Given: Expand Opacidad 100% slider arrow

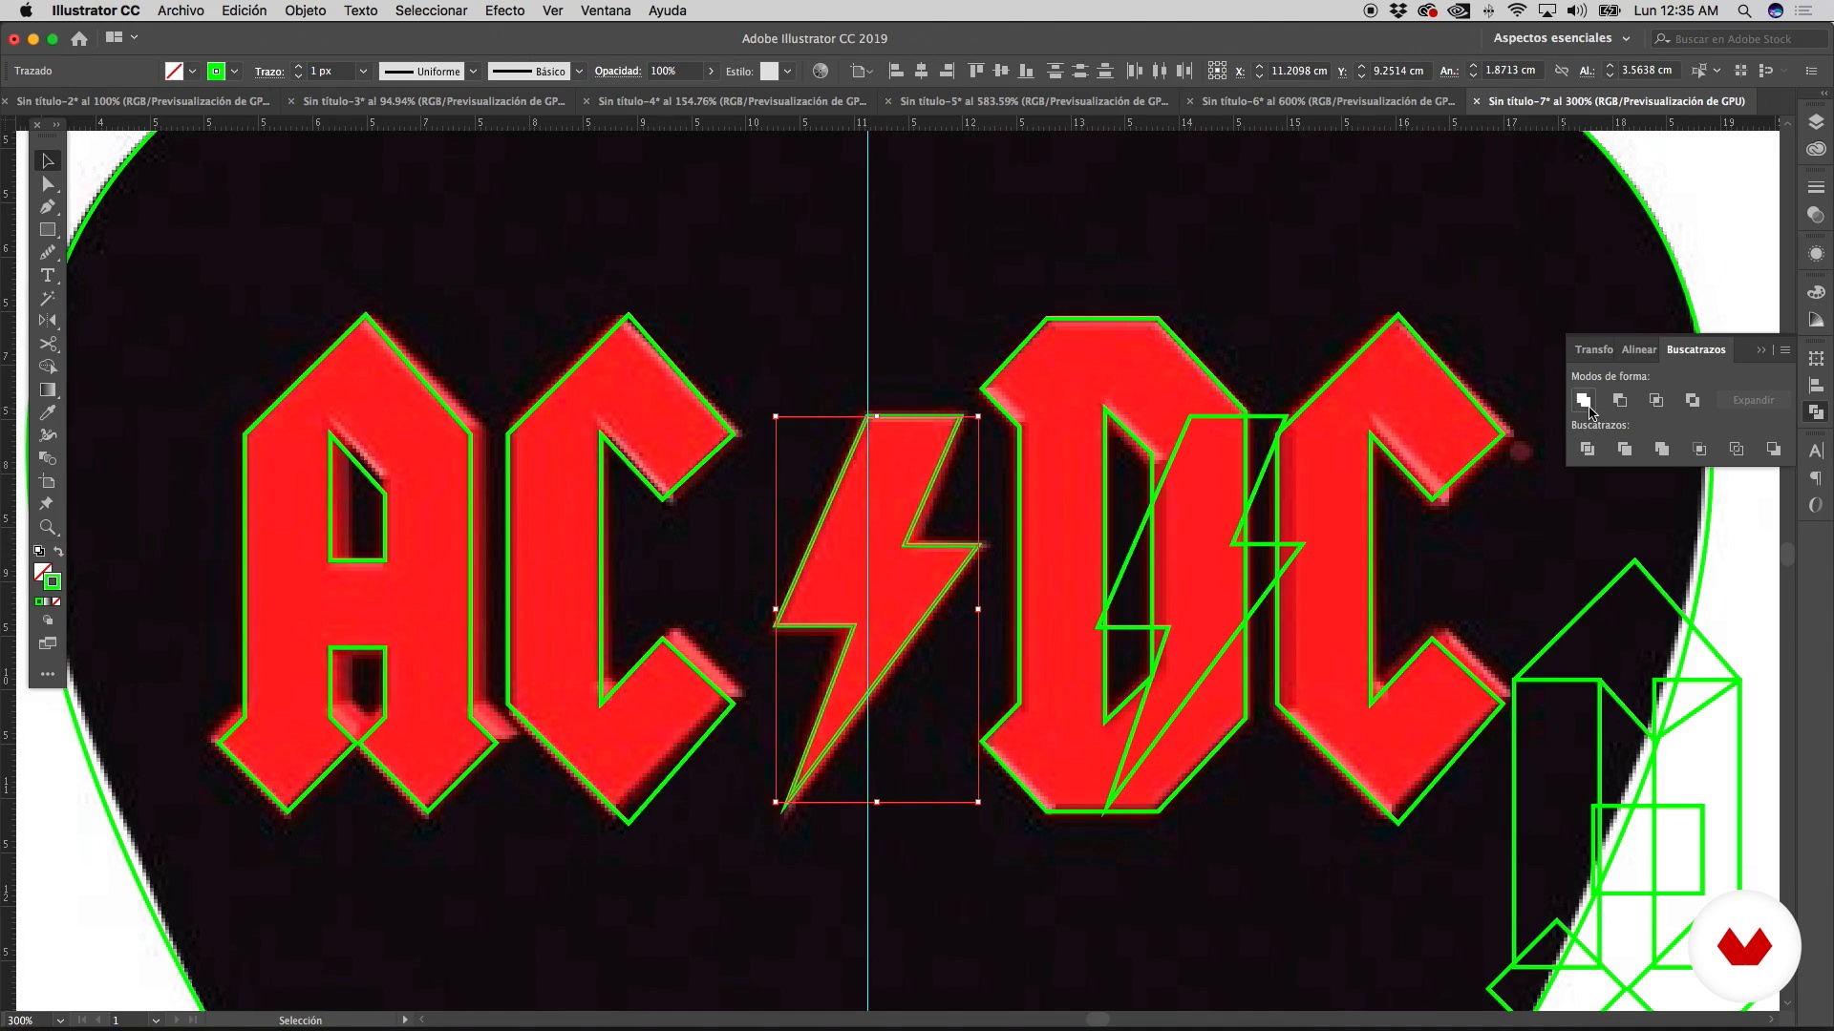Looking at the screenshot, I should click(x=711, y=72).
